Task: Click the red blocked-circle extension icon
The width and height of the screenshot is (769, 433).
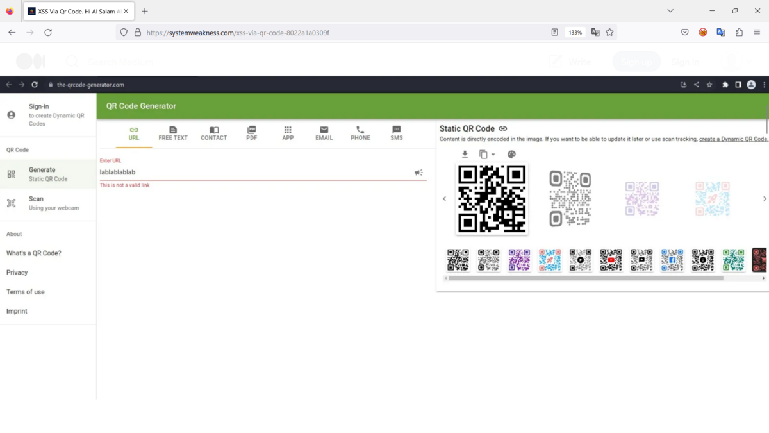Action: 703,32
